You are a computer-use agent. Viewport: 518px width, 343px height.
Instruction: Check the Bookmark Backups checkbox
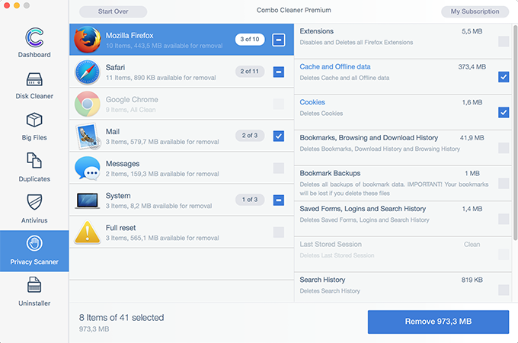pyautogui.click(x=504, y=184)
